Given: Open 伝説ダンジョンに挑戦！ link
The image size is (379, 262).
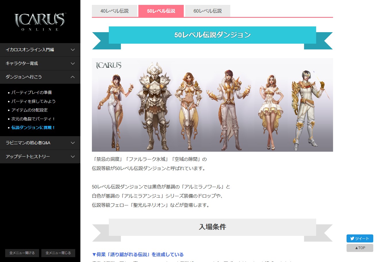Looking at the screenshot, I should pyautogui.click(x=33, y=128).
